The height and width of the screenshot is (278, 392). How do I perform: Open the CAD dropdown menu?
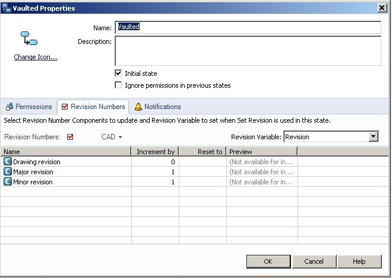[x=112, y=137]
